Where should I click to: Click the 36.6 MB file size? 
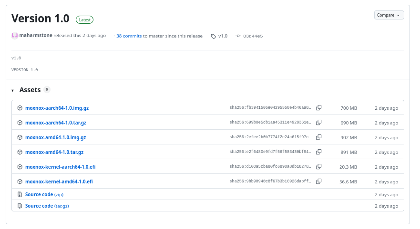click(x=348, y=182)
